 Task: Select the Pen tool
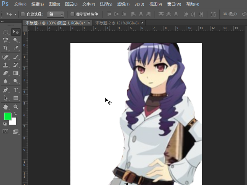coord(6,90)
